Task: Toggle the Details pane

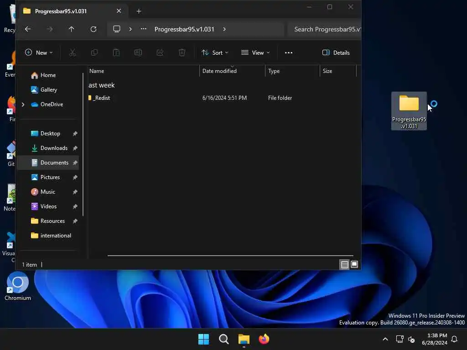Action: (x=336, y=53)
